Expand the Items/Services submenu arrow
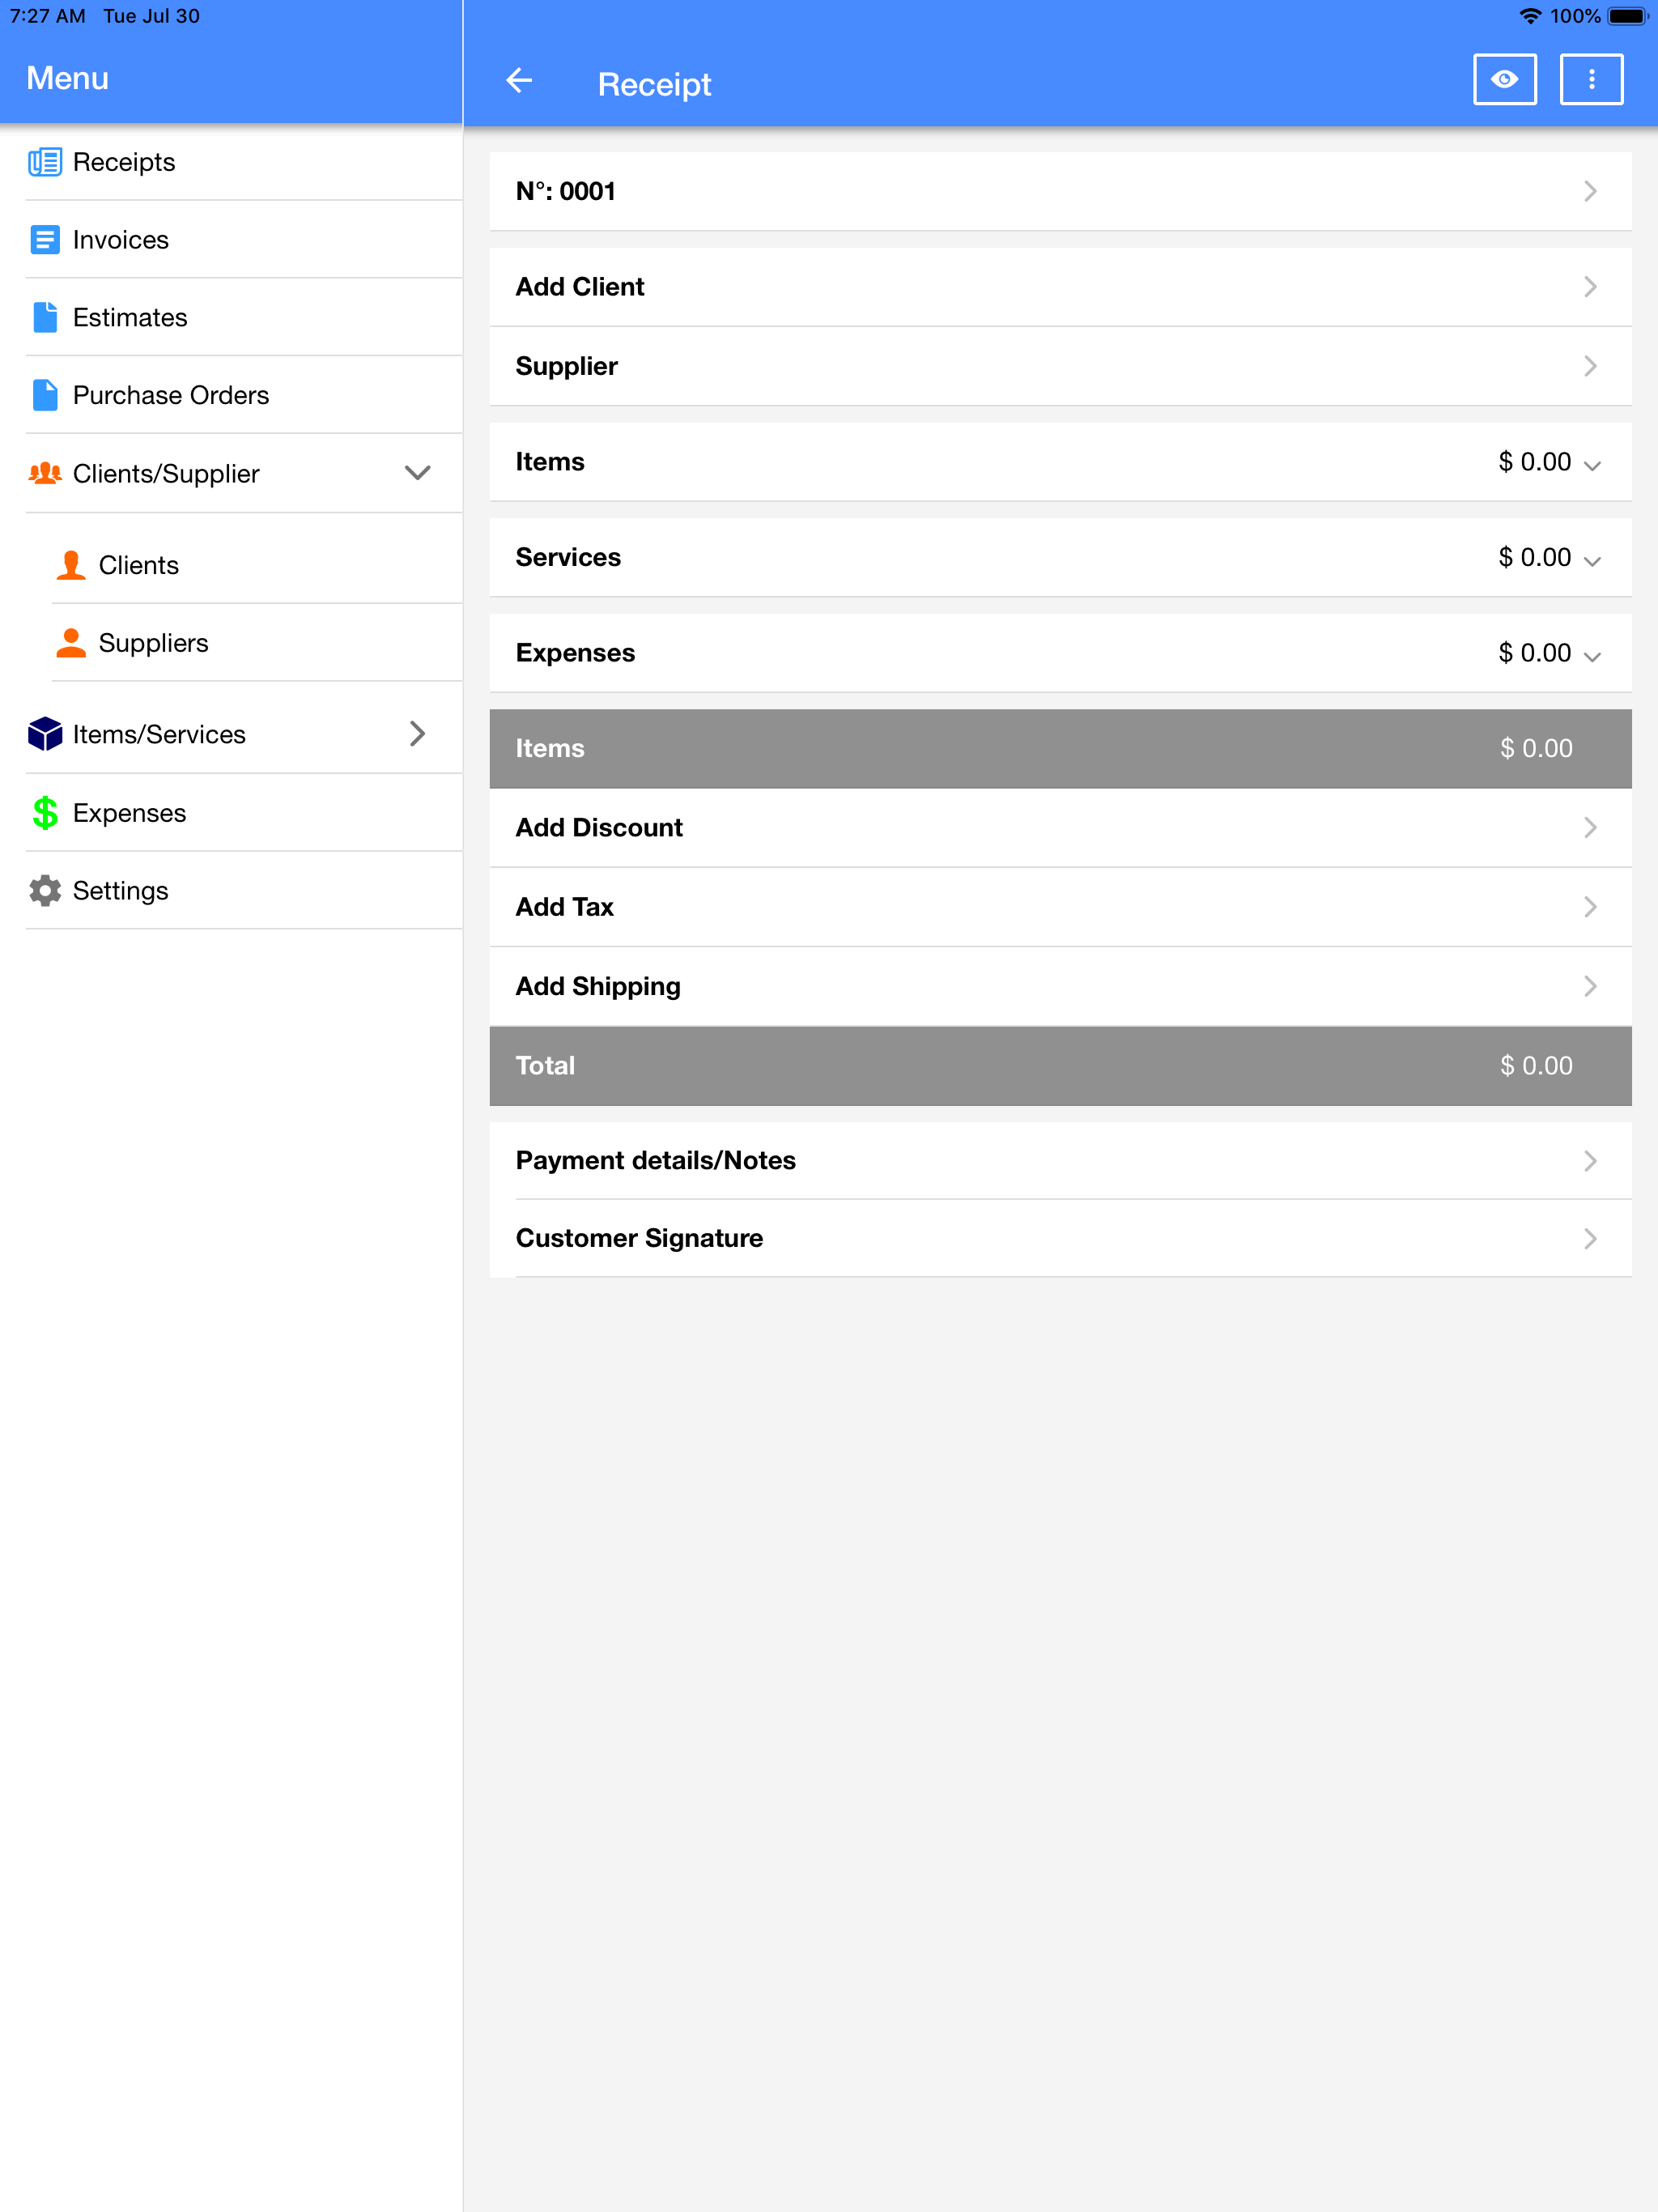 pyautogui.click(x=417, y=734)
